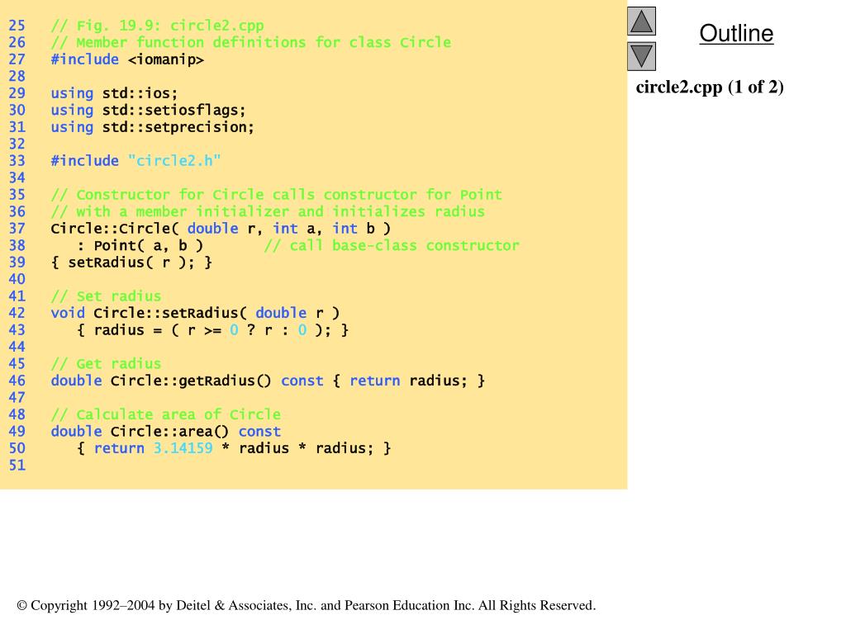Click the Deitel & Associates copyright notice

point(306,605)
